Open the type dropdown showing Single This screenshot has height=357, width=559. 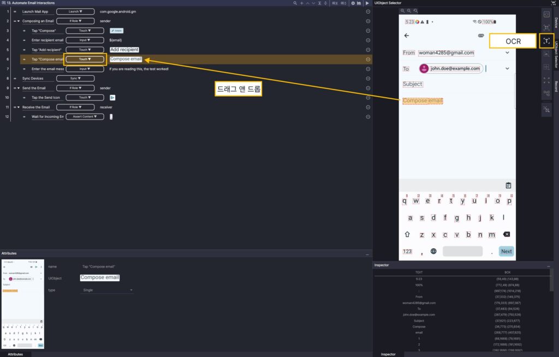pyautogui.click(x=106, y=290)
